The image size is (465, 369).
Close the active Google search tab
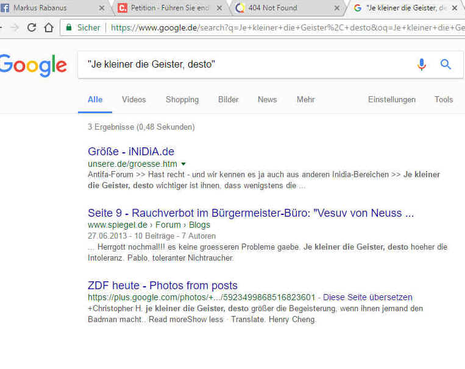point(454,9)
